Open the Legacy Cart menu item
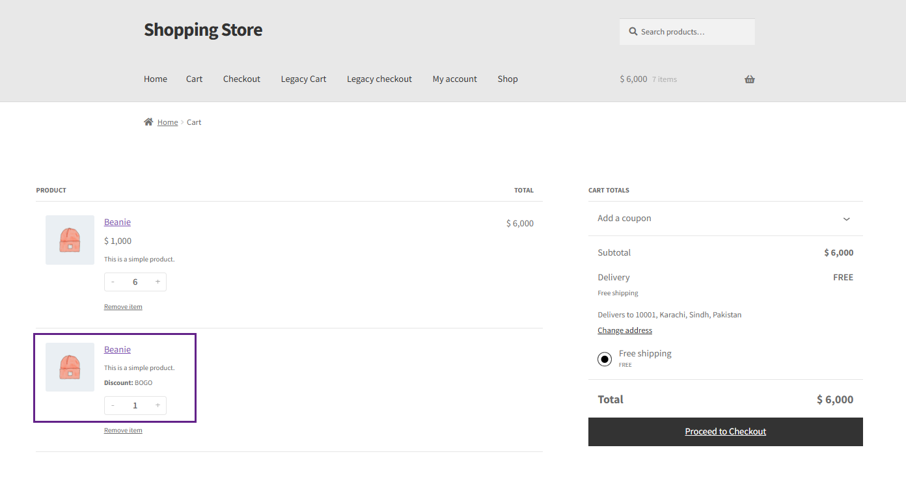This screenshot has width=906, height=480. pyautogui.click(x=303, y=79)
